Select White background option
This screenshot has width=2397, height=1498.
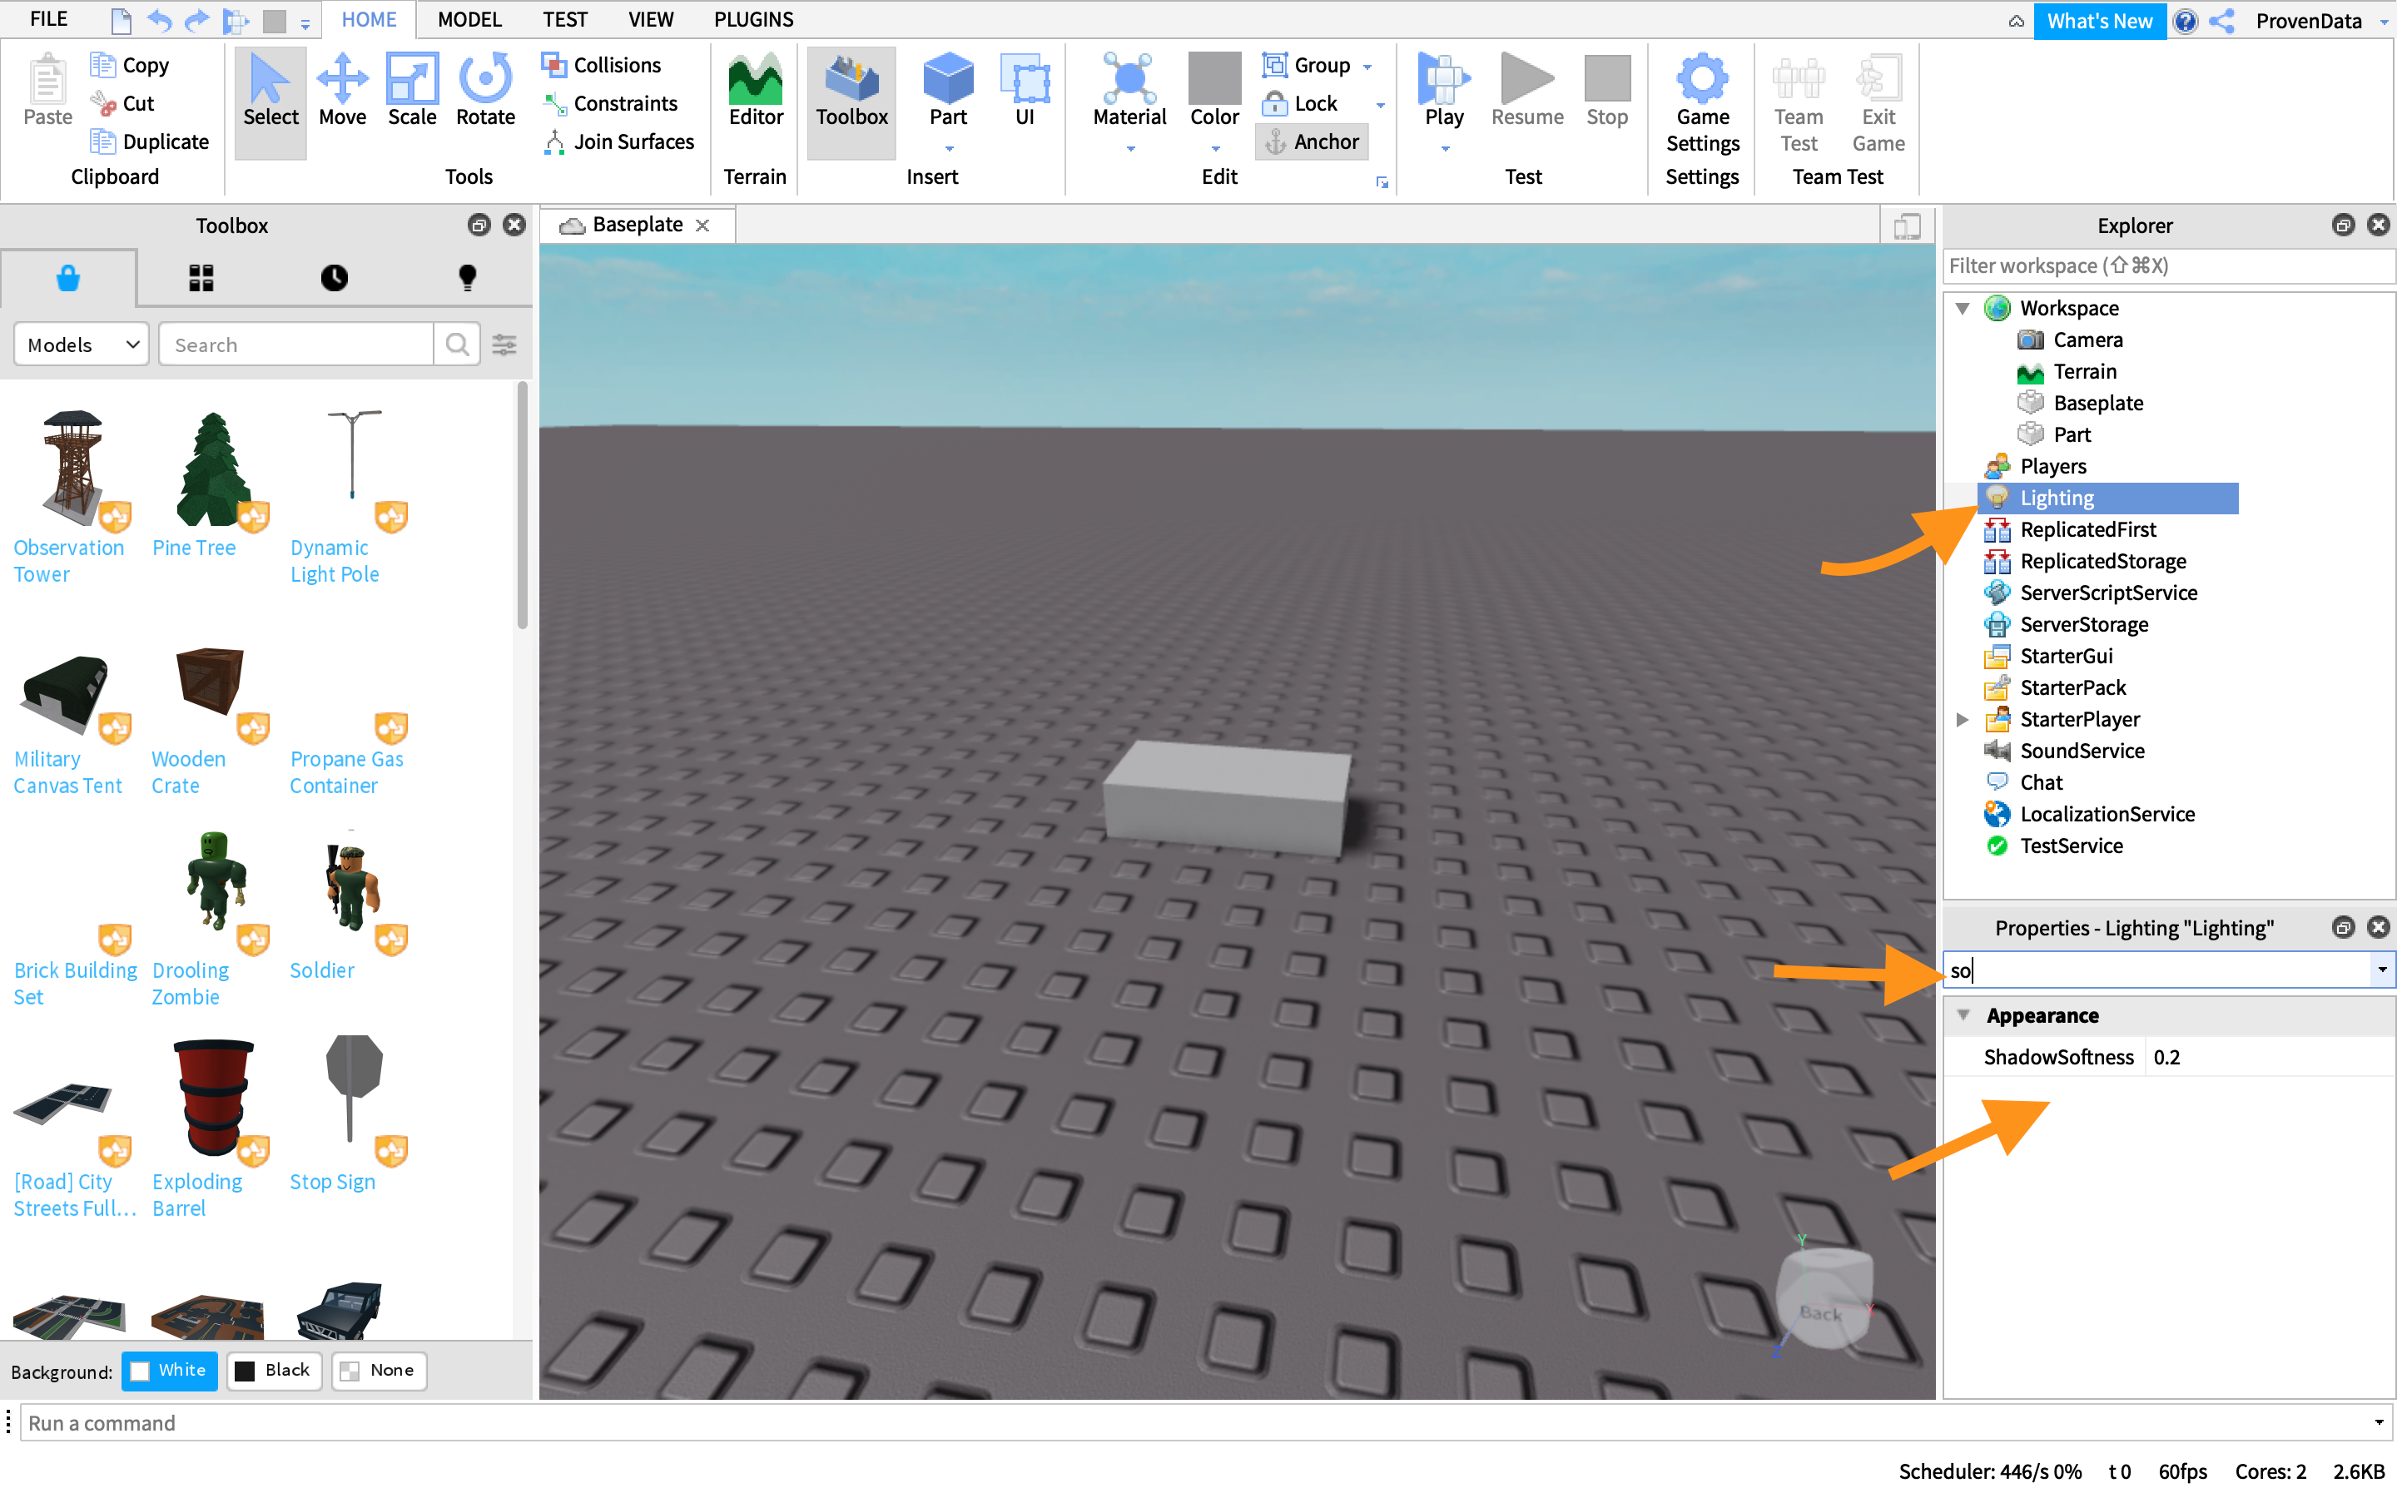tap(170, 1372)
